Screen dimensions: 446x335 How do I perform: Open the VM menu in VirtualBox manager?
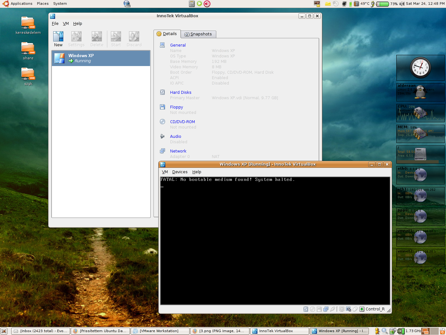click(x=66, y=24)
